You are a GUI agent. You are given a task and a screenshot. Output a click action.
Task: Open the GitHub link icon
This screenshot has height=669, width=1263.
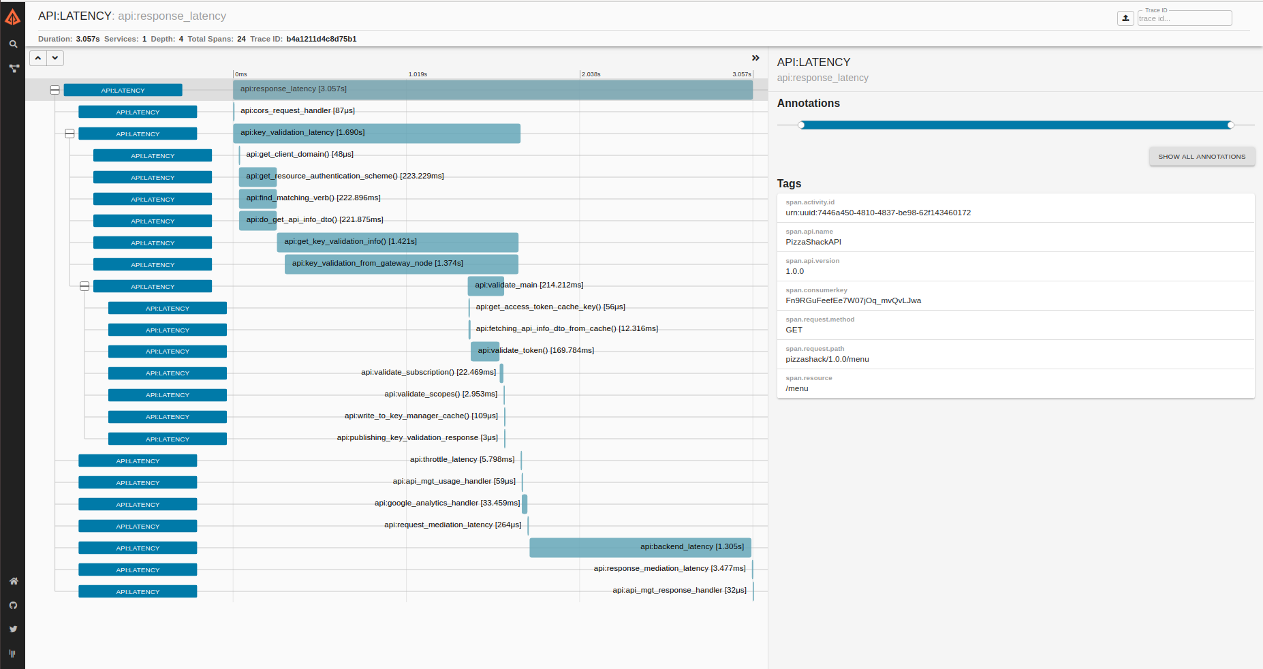[13, 606]
